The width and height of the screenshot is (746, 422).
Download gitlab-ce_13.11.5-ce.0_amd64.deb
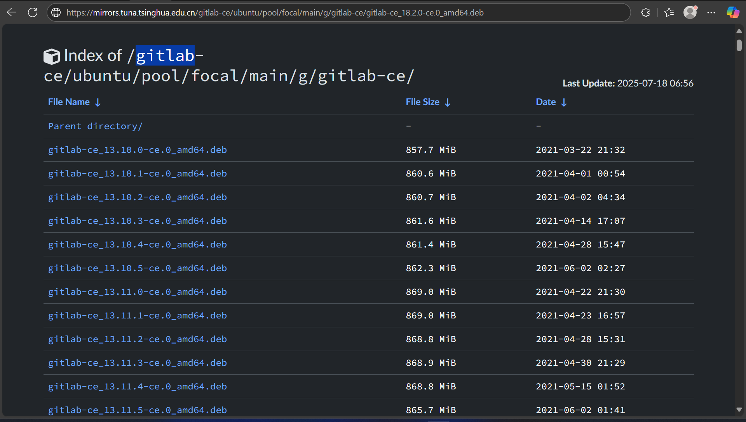(x=138, y=410)
